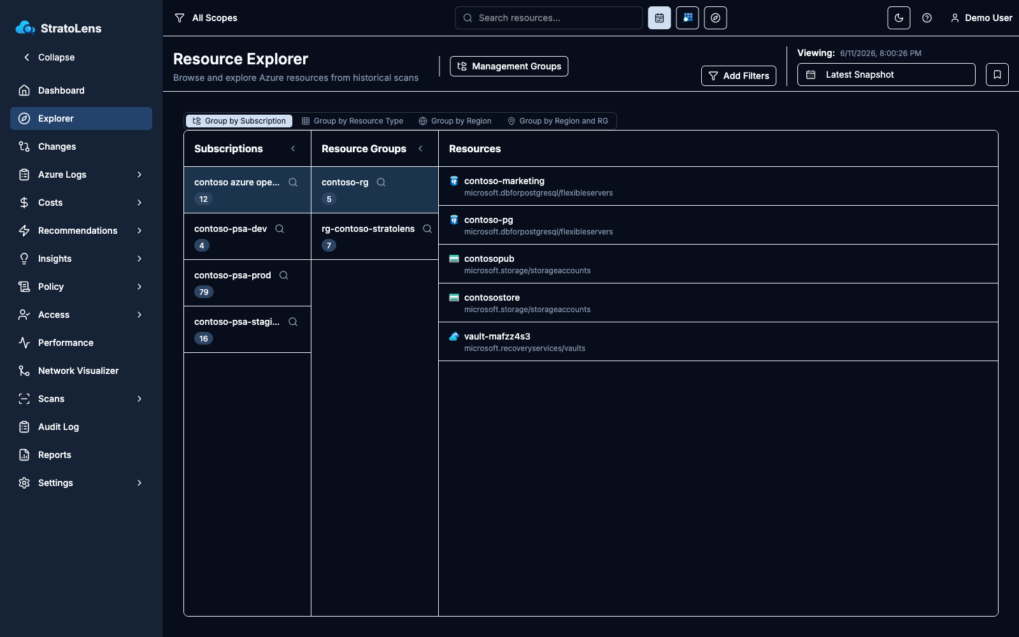Open the Demo User account menu
Viewport: 1019px width, 637px height.
tap(981, 18)
